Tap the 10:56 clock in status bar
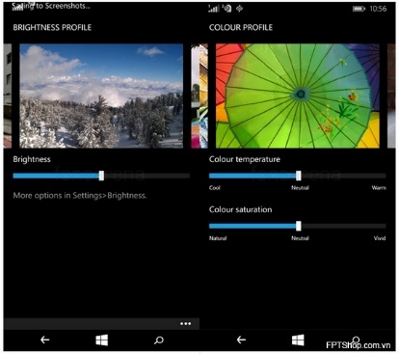Viewport: 399px width, 354px height. pos(378,9)
